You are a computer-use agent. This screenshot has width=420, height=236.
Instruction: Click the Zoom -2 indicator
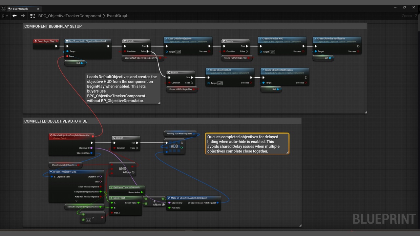[x=409, y=16]
